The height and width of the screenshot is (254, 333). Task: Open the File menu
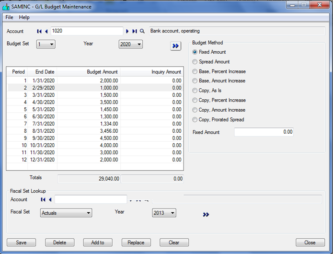click(10, 17)
